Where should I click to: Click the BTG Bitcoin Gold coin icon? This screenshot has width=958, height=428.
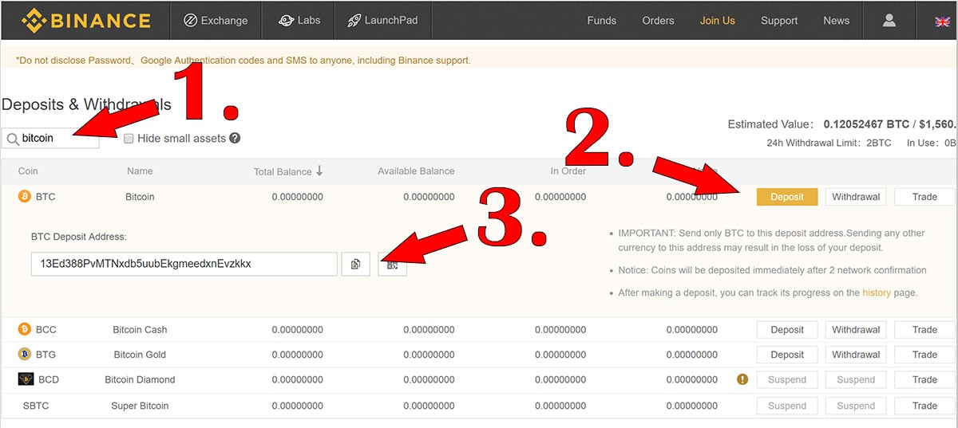pos(24,354)
